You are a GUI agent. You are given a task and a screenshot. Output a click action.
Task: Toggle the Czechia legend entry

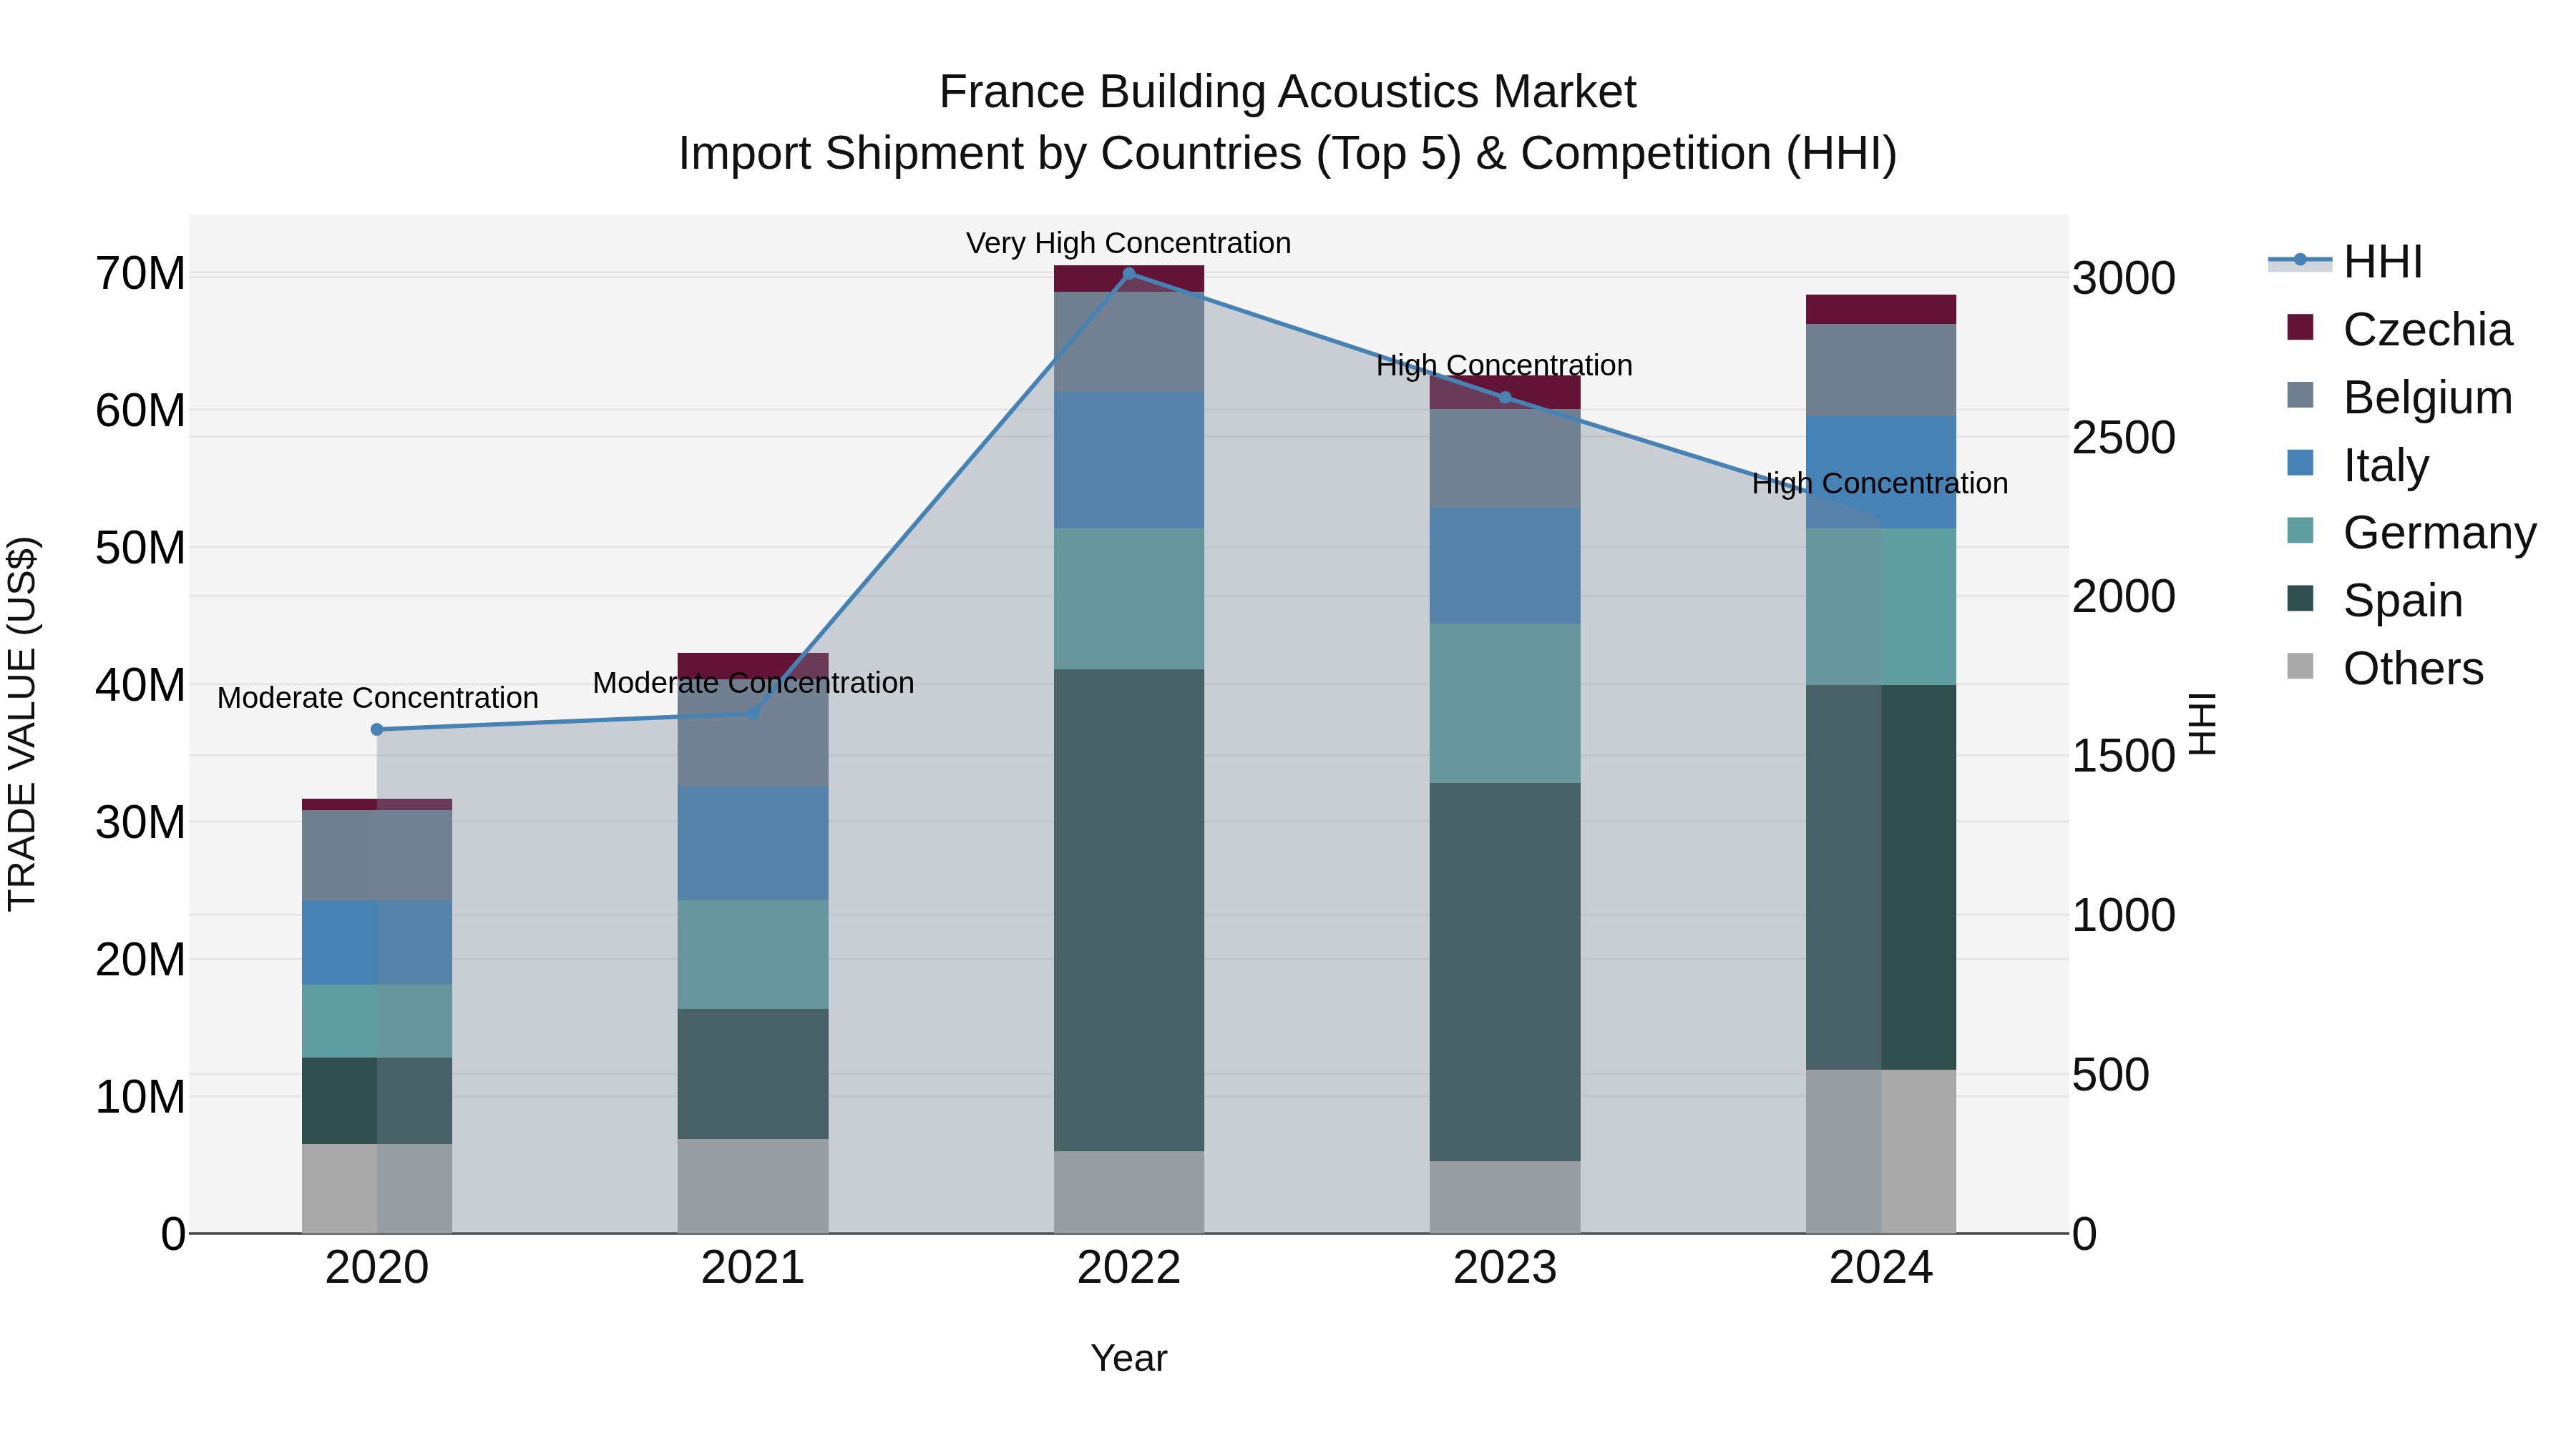[2399, 330]
